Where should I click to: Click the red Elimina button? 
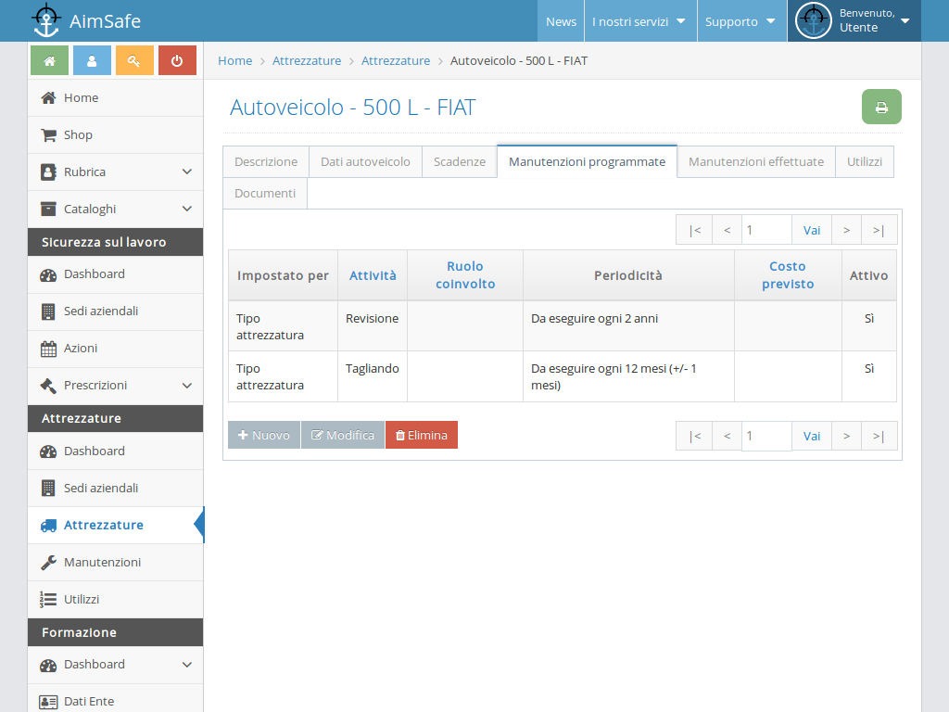[x=422, y=436]
